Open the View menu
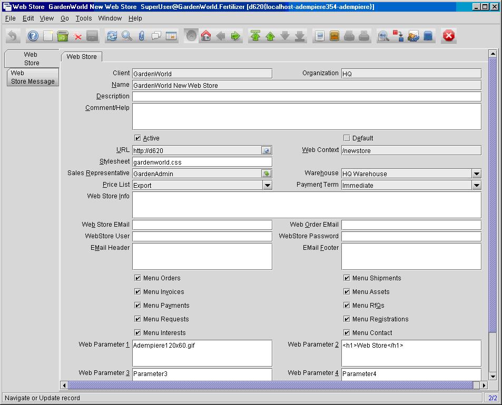This screenshot has width=502, height=405. 47,18
